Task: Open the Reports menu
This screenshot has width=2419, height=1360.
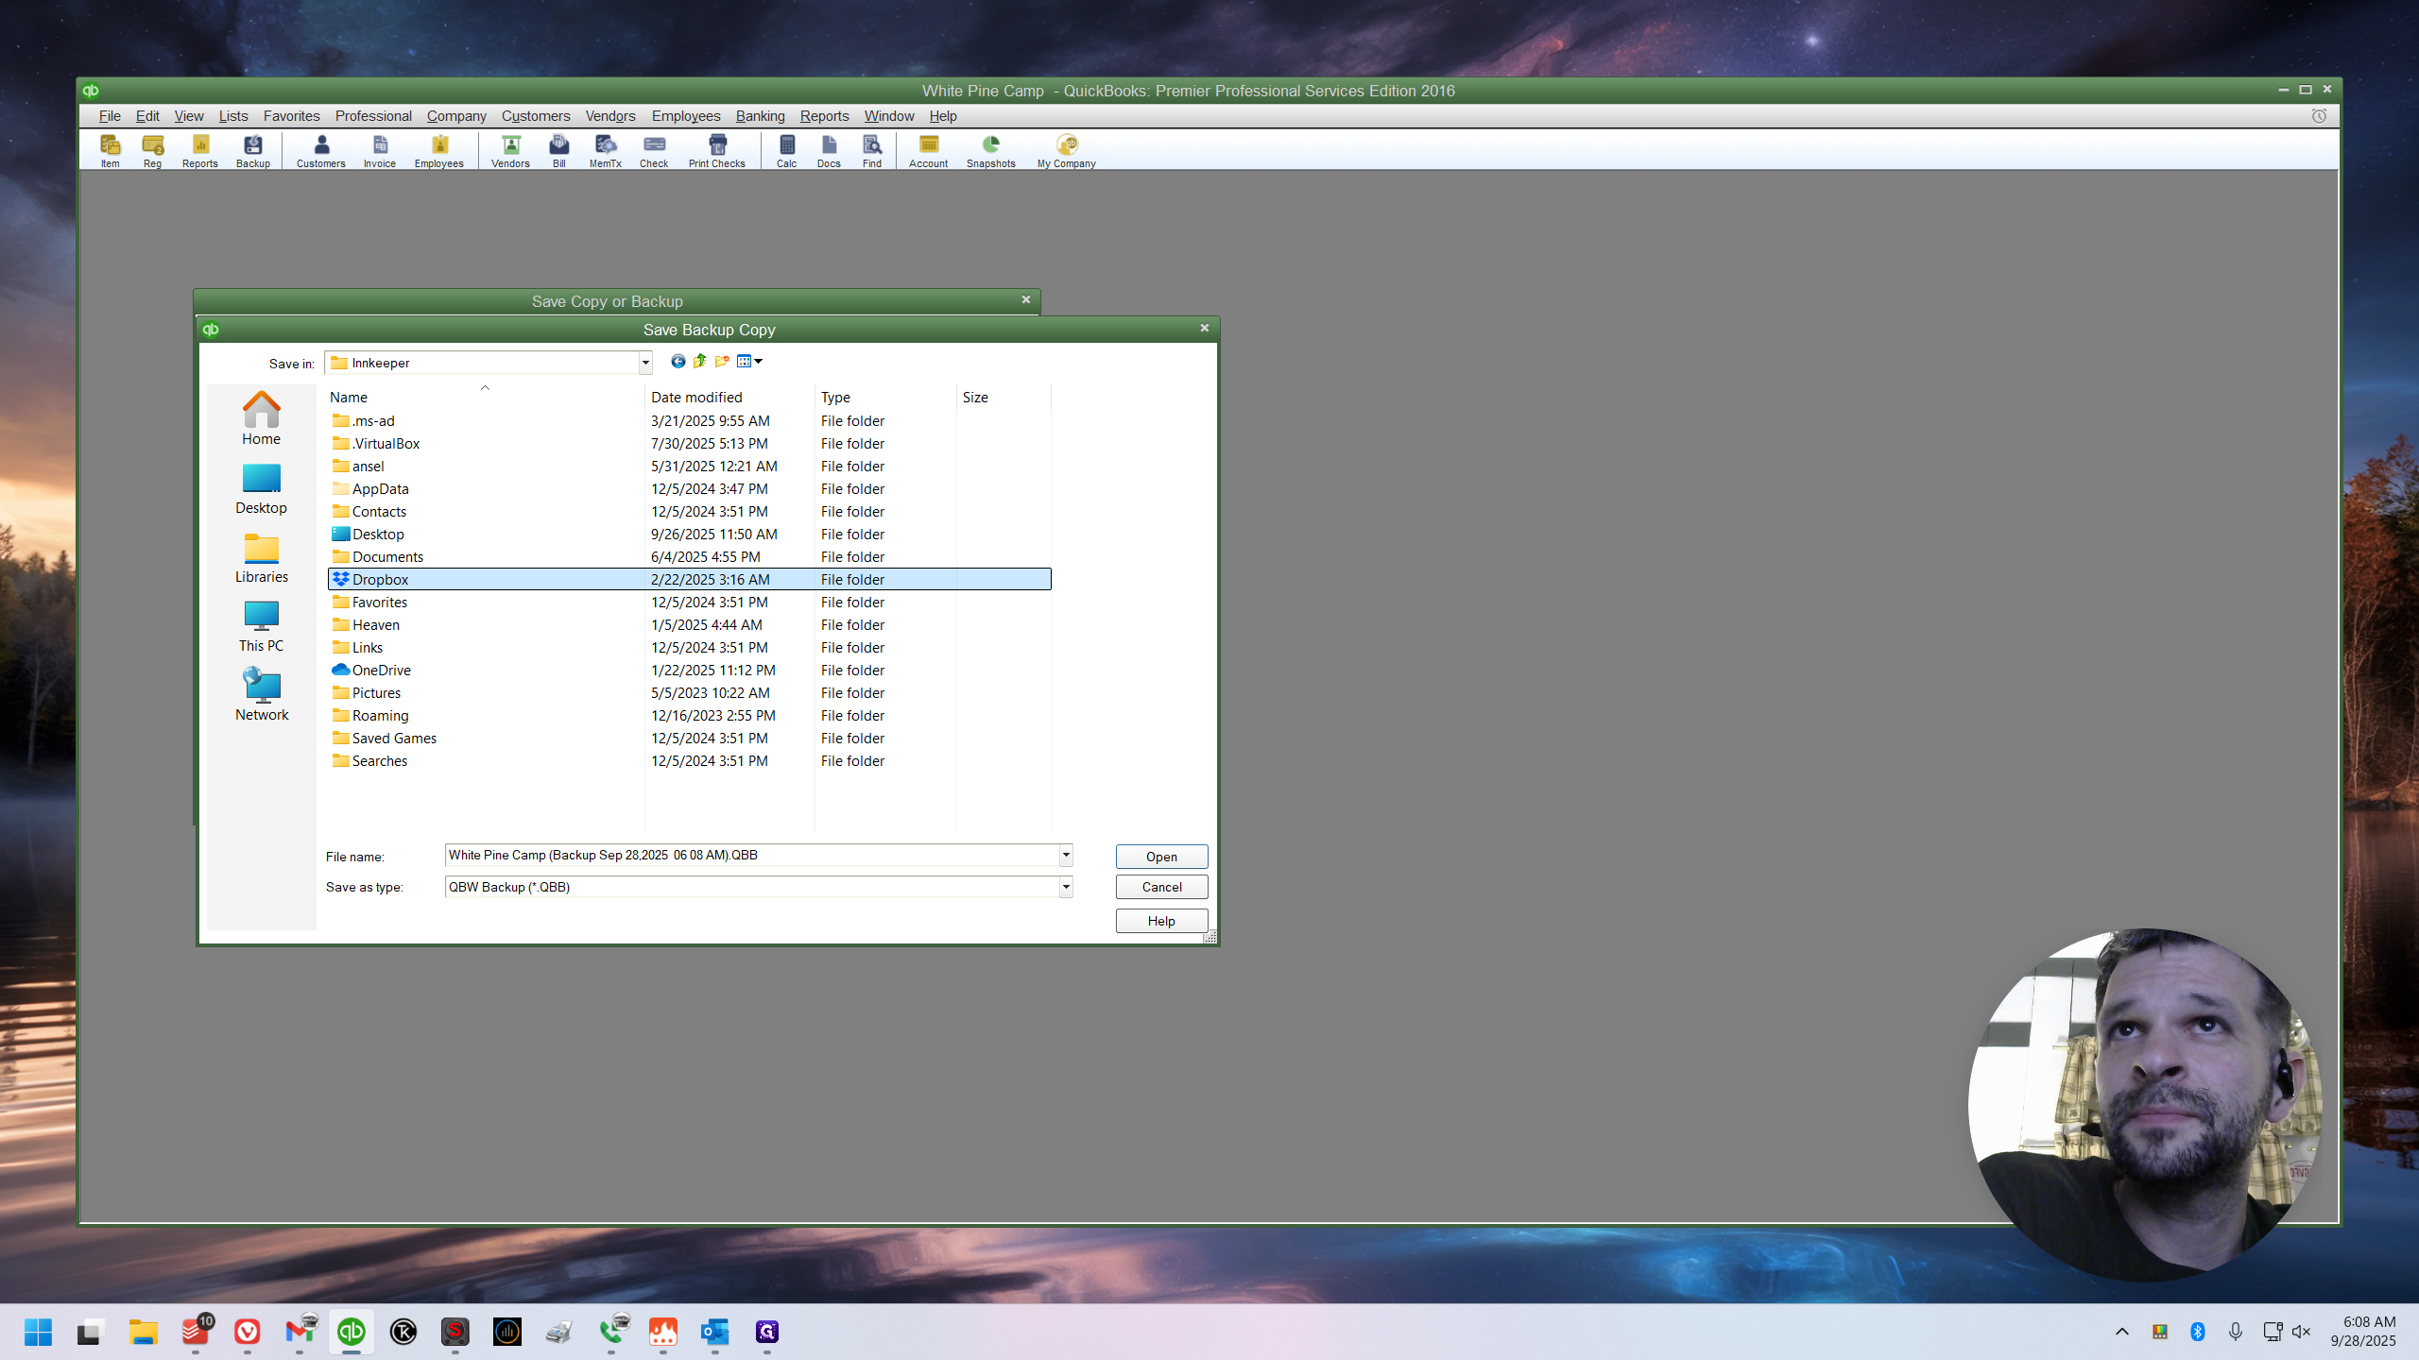Action: [824, 116]
